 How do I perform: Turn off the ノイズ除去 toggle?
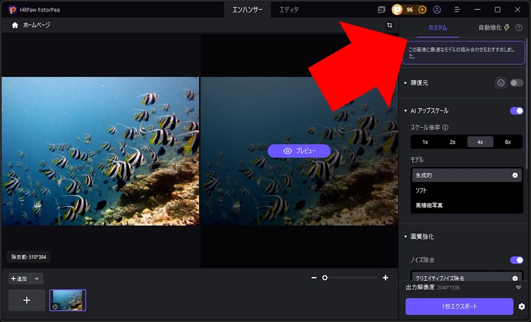[517, 260]
